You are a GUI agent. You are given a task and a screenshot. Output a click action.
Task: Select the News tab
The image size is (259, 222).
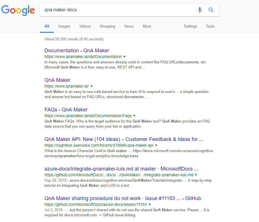[129, 26]
